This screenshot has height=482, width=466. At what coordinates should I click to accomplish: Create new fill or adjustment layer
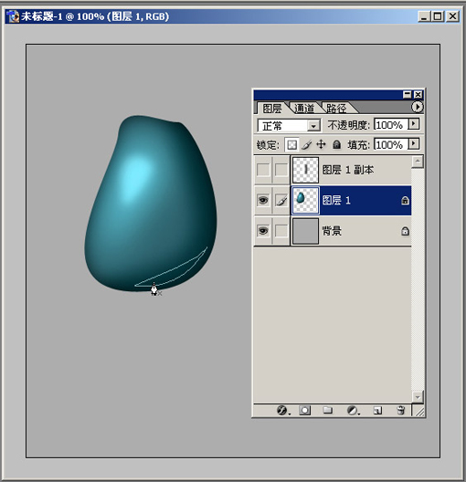coord(353,410)
